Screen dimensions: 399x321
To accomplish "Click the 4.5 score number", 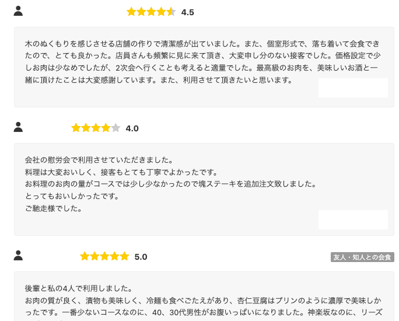I will point(187,12).
